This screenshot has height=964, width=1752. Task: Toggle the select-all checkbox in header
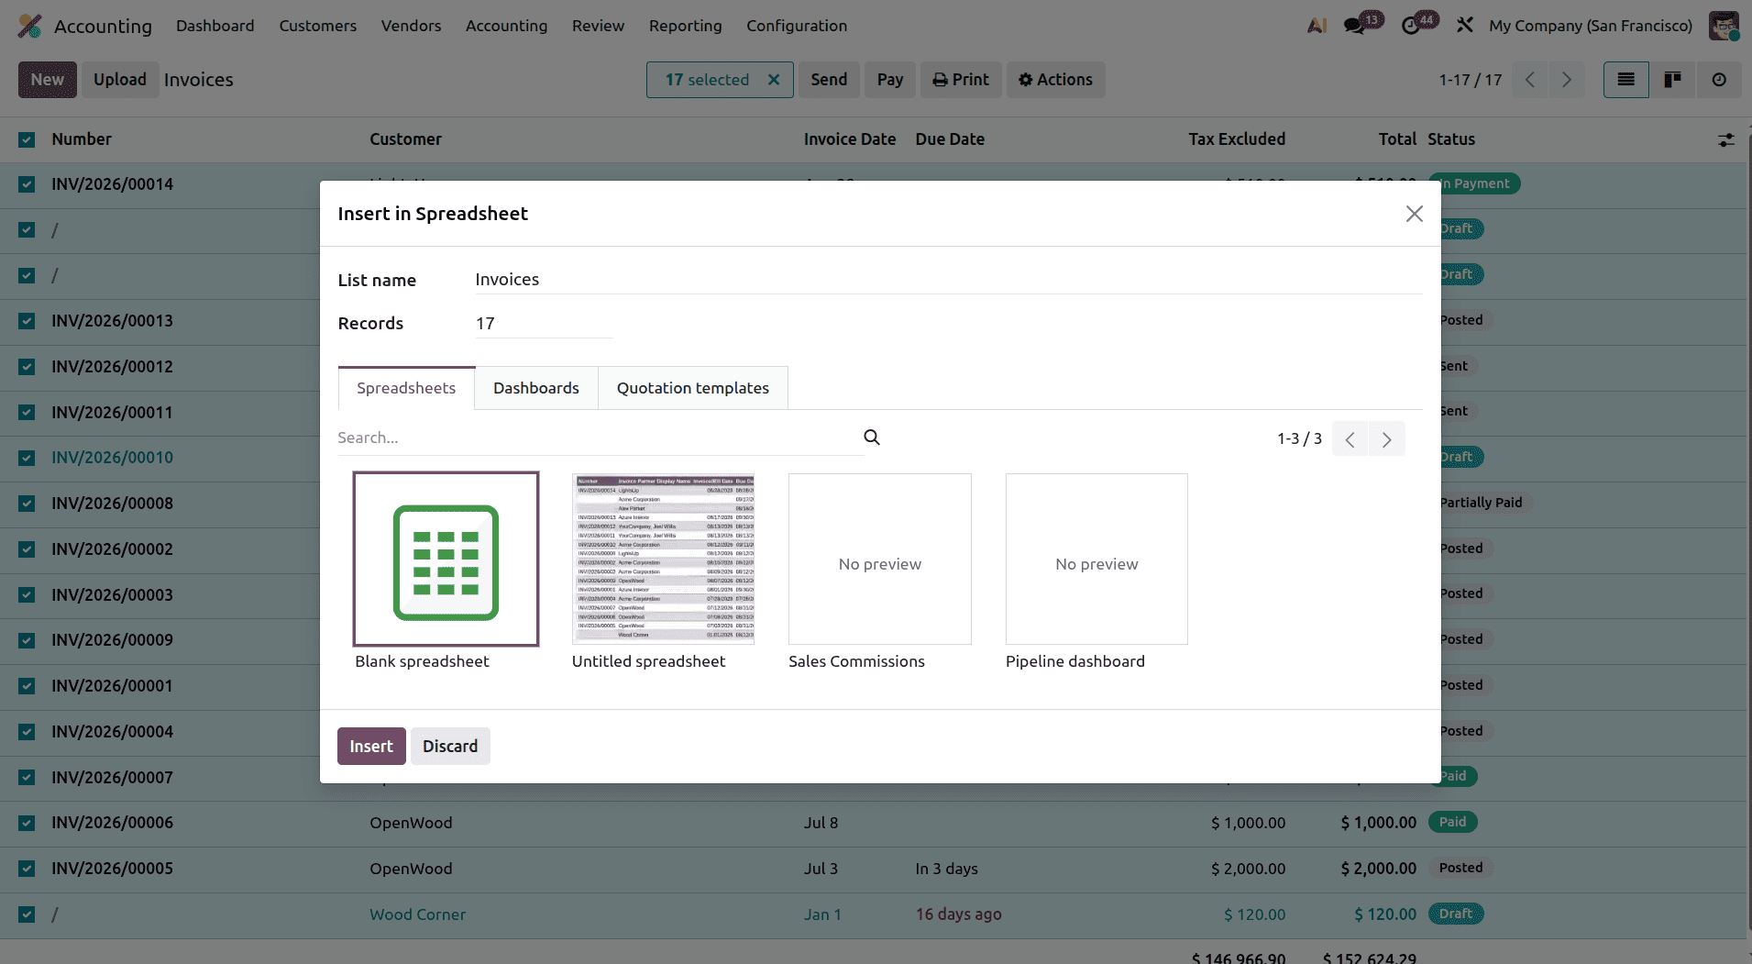pos(27,139)
